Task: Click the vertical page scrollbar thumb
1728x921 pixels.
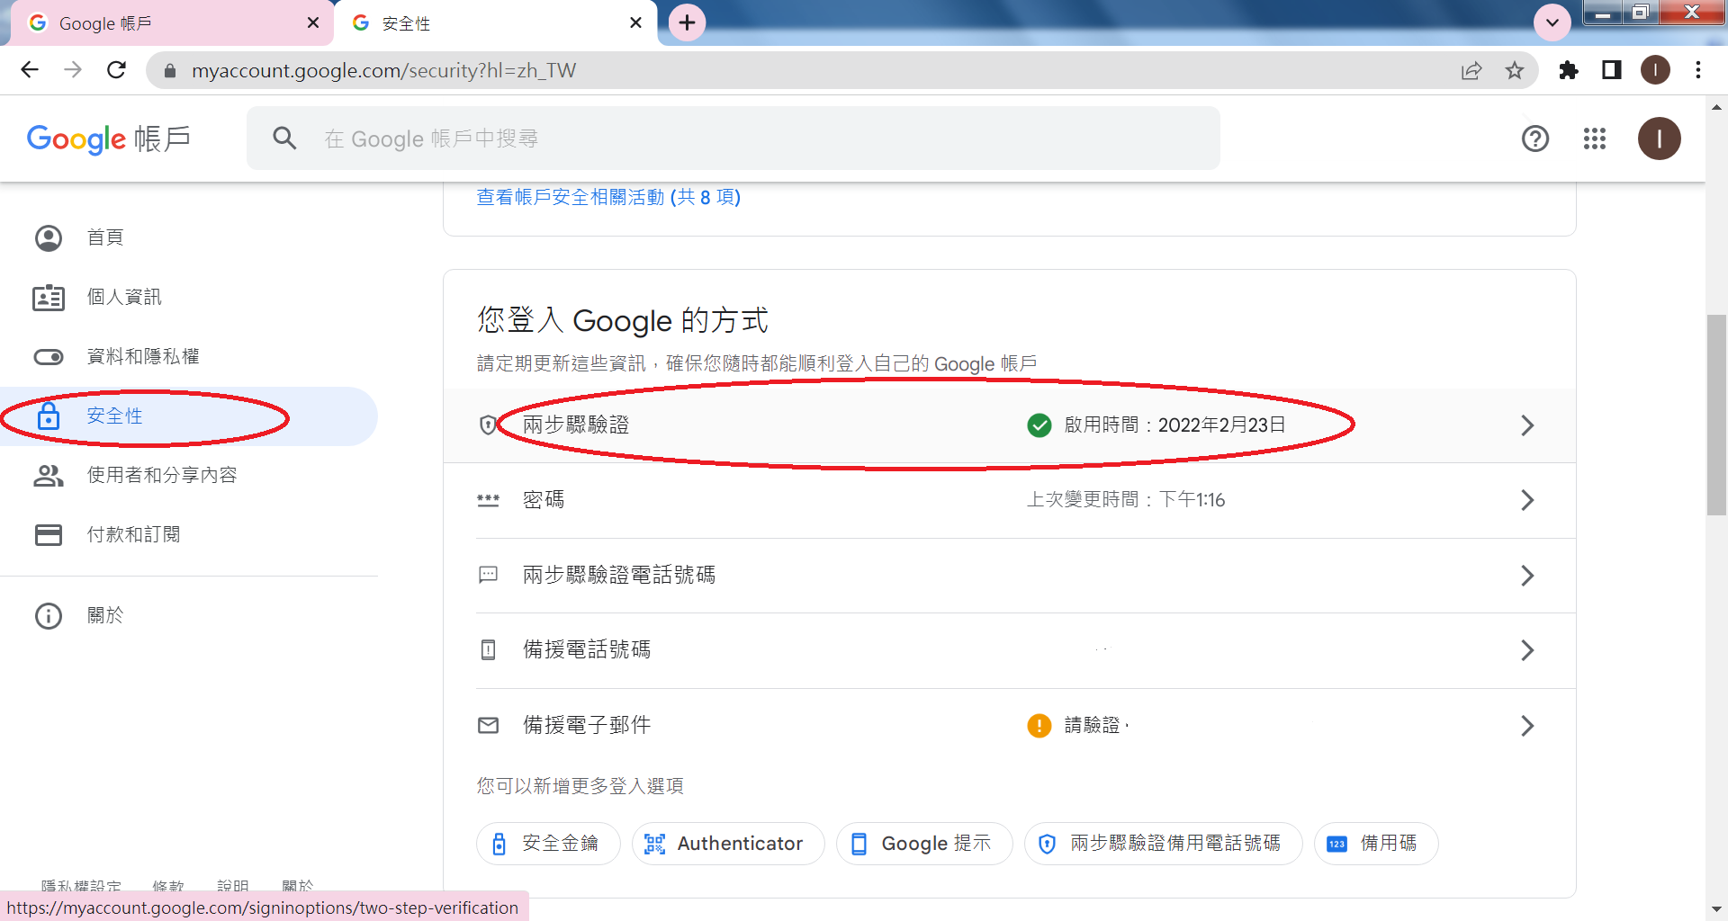Action: [x=1716, y=414]
